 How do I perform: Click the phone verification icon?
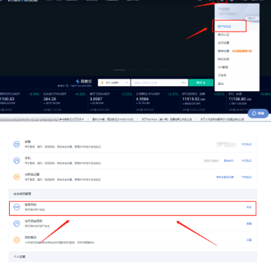pos(17,161)
